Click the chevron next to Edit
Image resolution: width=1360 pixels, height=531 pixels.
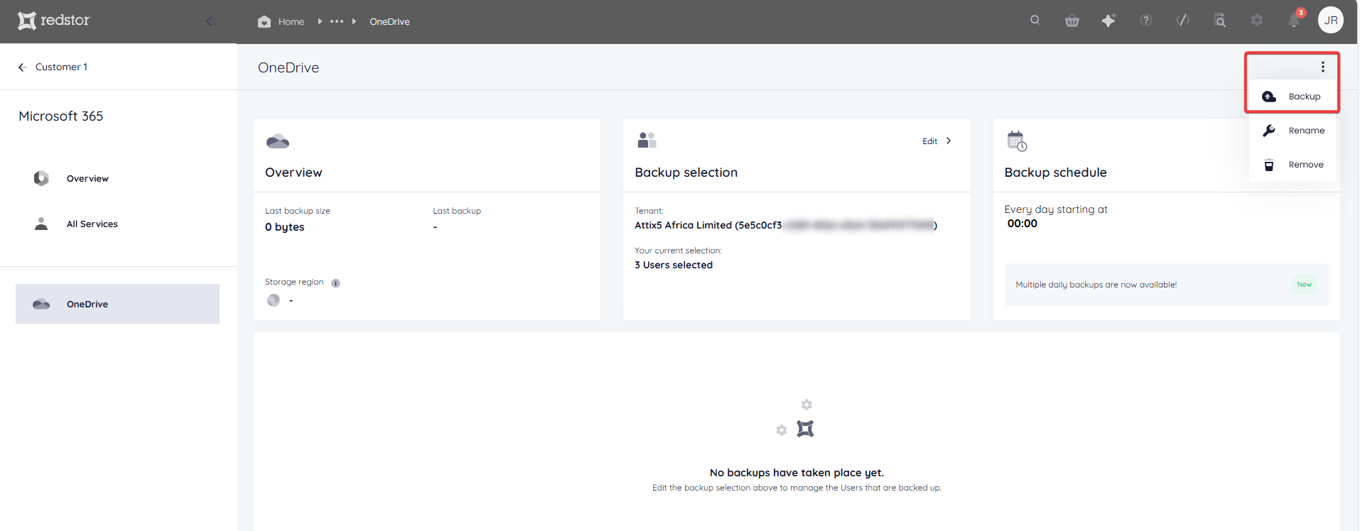click(949, 141)
